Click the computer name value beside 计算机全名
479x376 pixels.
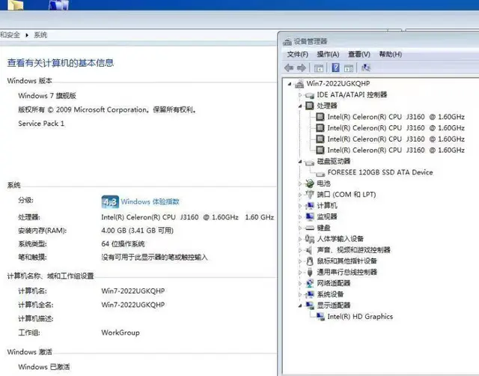133,305
